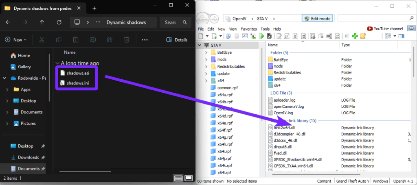The width and height of the screenshot is (417, 185).
Task: Select the shadows.asi file
Action: point(74,73)
